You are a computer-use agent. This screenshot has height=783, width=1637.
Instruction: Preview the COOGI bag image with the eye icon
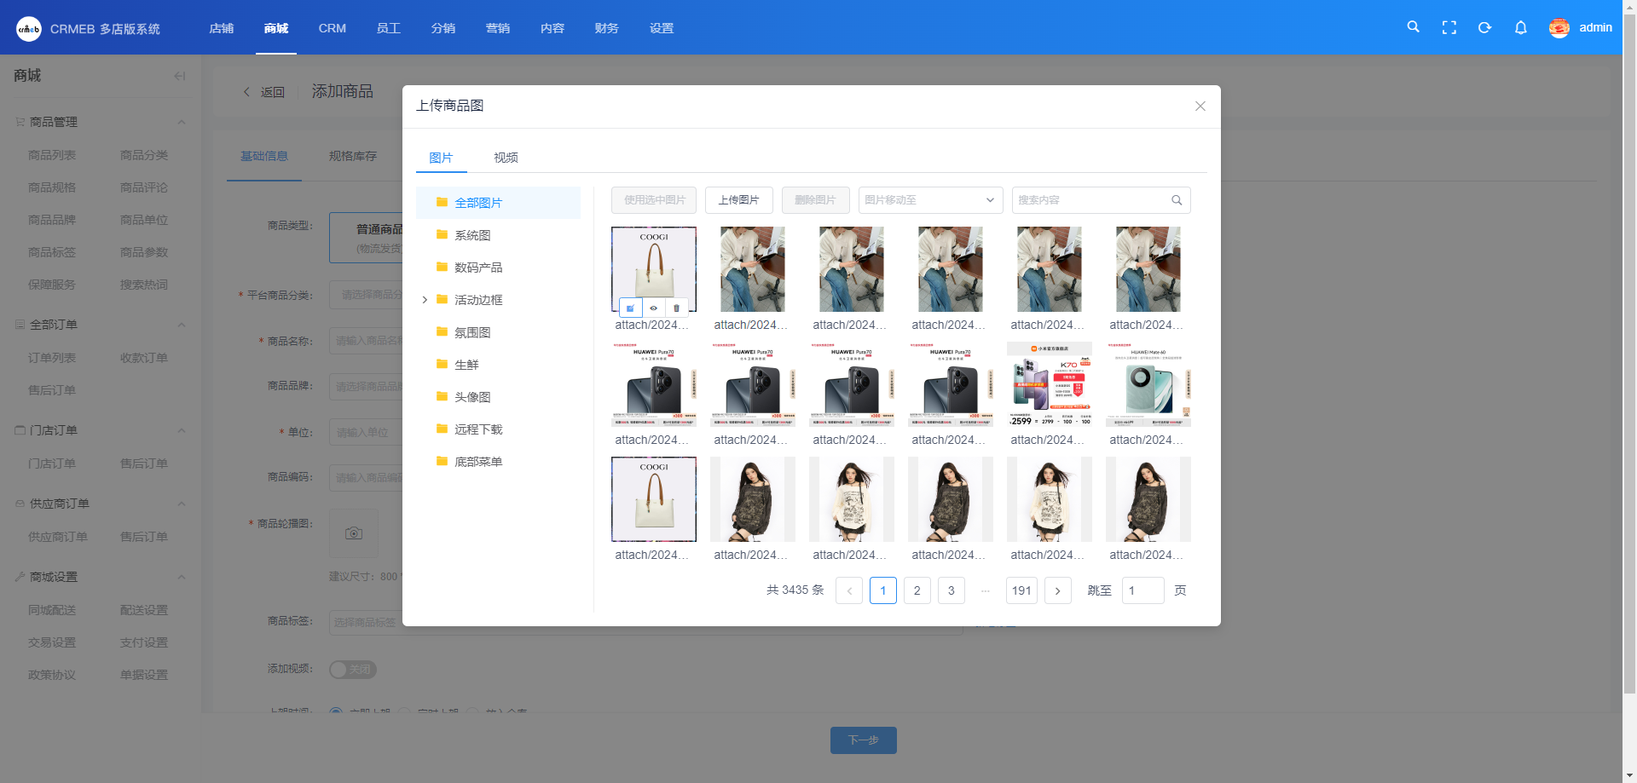(x=654, y=308)
